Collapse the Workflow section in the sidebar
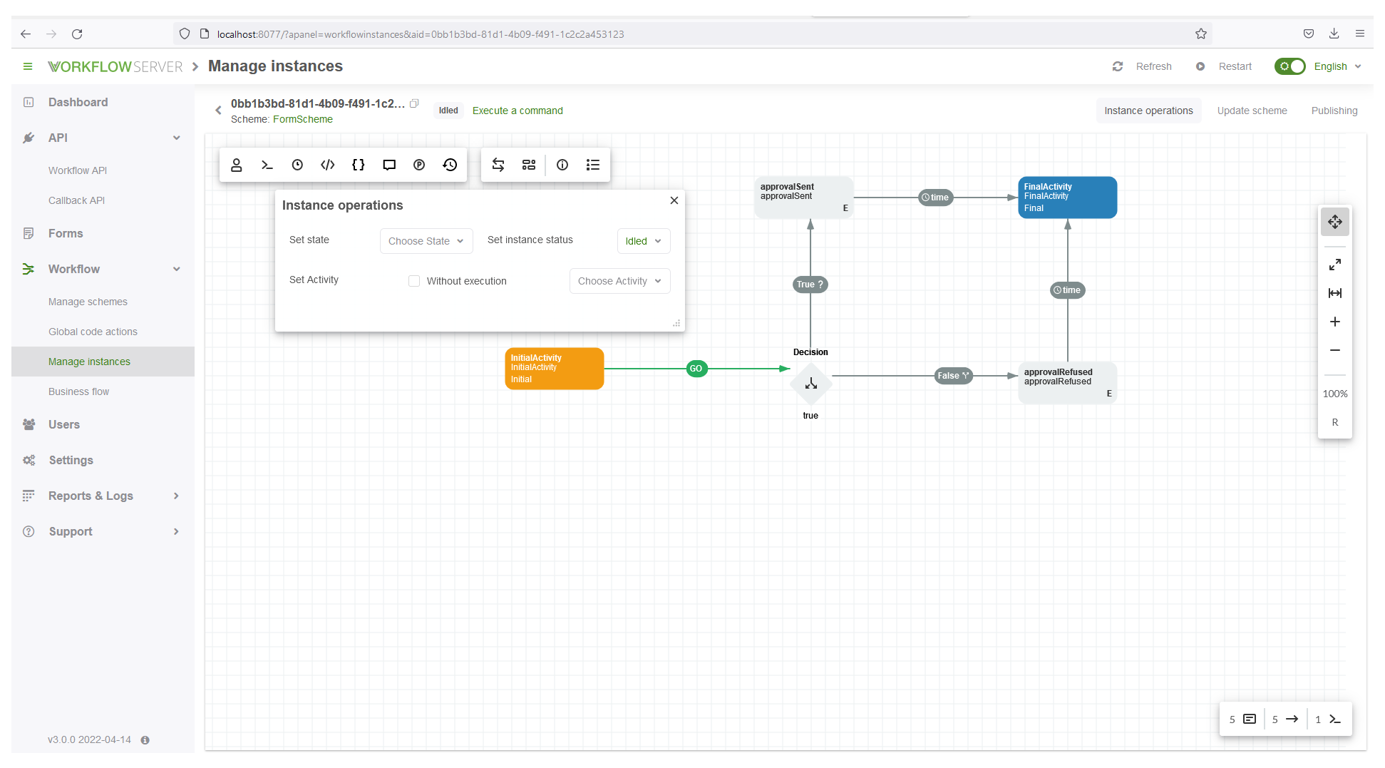 click(176, 269)
